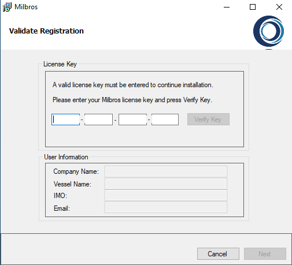Click the Verify Key button

[x=208, y=120]
